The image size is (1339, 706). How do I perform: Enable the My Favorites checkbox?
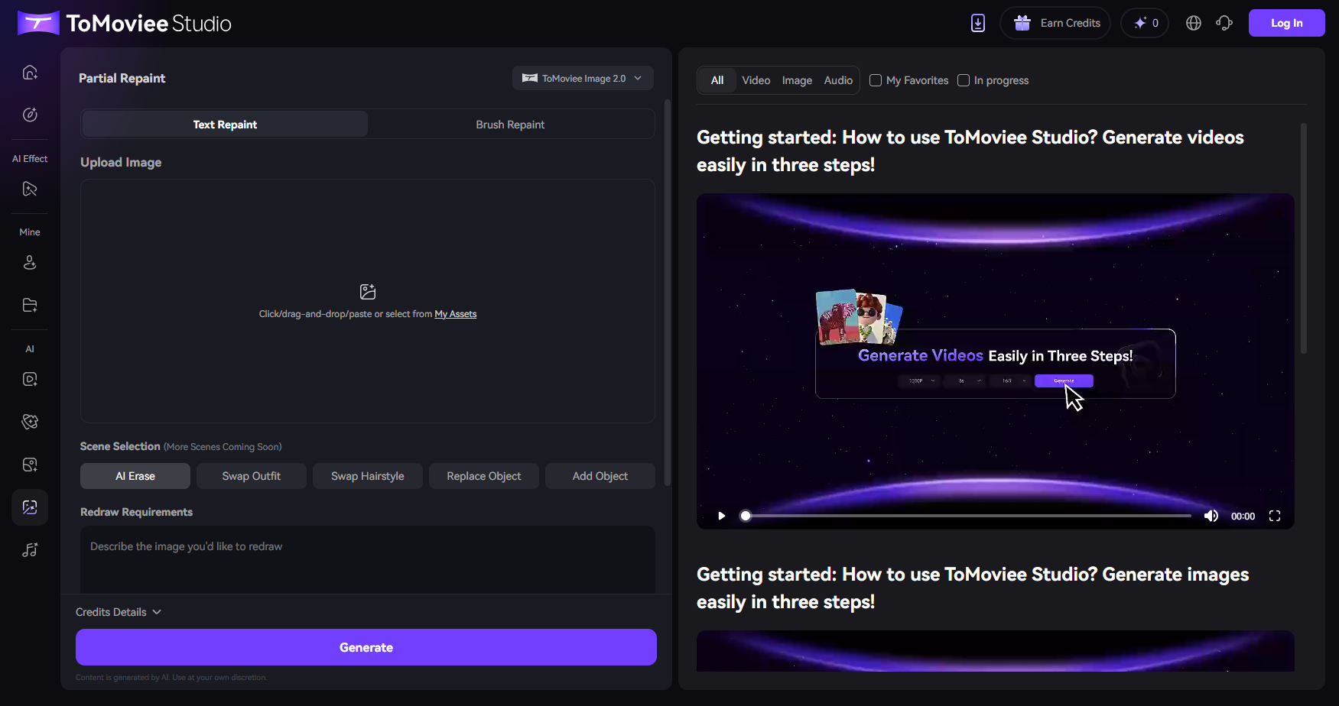[876, 80]
